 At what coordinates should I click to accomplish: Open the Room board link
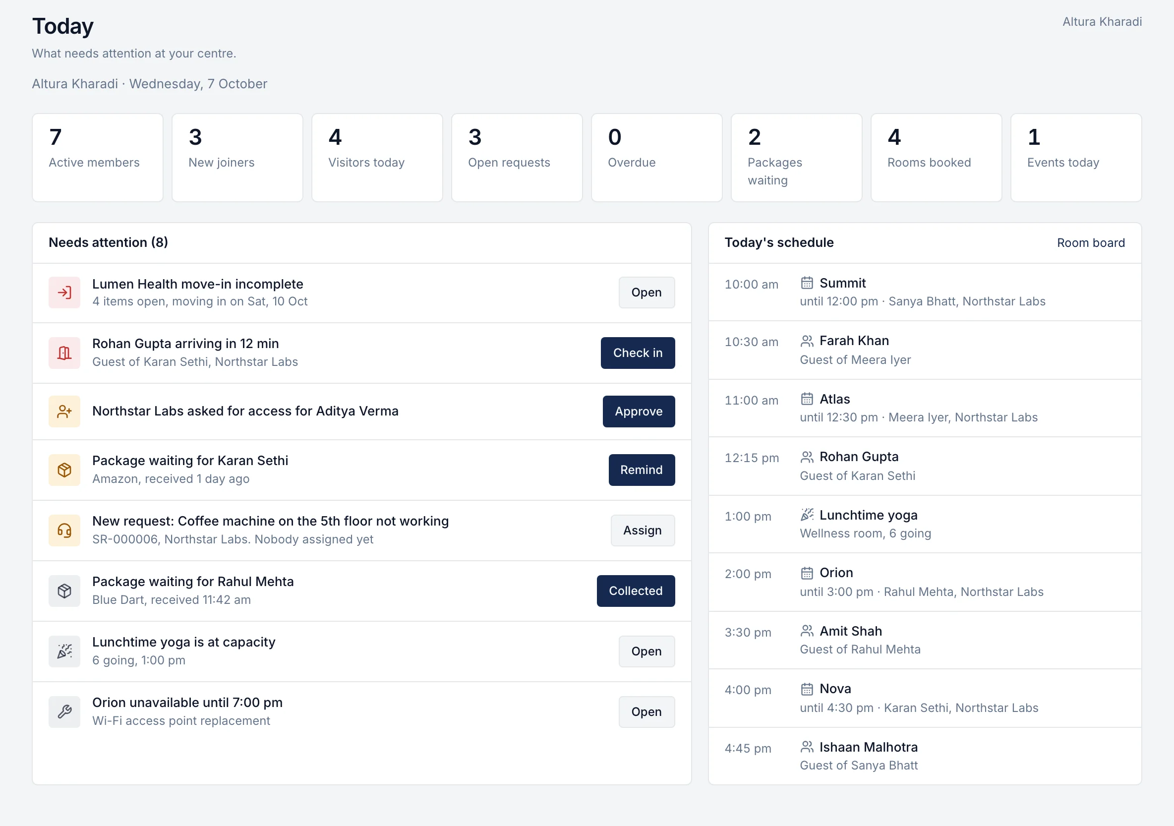1091,243
